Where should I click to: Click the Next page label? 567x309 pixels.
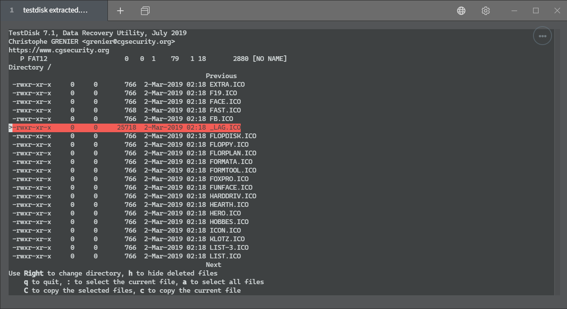[x=213, y=265]
